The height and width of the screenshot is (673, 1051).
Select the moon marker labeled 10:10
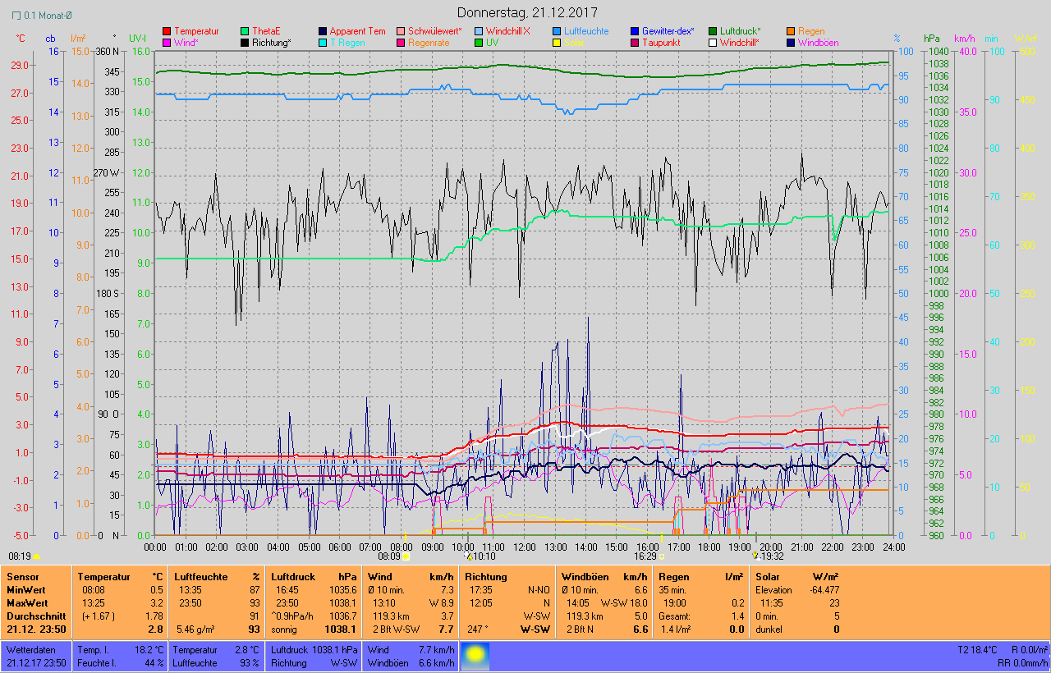[470, 556]
